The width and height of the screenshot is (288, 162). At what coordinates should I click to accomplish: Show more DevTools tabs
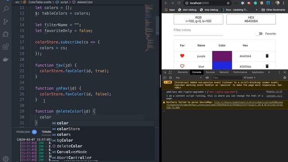269,72
